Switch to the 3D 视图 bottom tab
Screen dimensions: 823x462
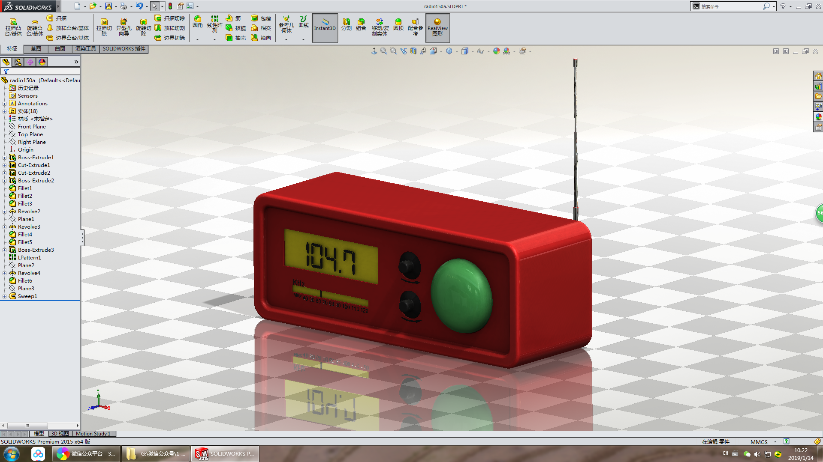[60, 434]
